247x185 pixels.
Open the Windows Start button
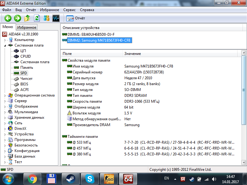coord(8,179)
